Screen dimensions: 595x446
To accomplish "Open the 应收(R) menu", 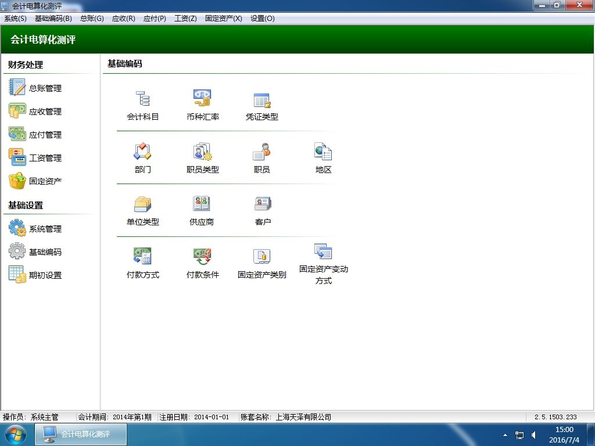I will tap(123, 18).
